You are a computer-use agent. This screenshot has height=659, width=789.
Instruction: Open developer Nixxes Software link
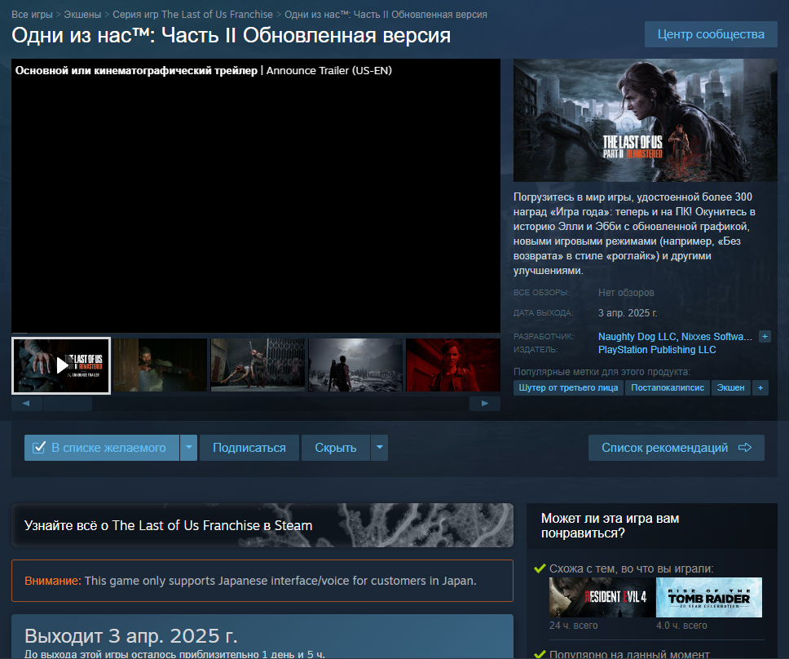tap(717, 337)
